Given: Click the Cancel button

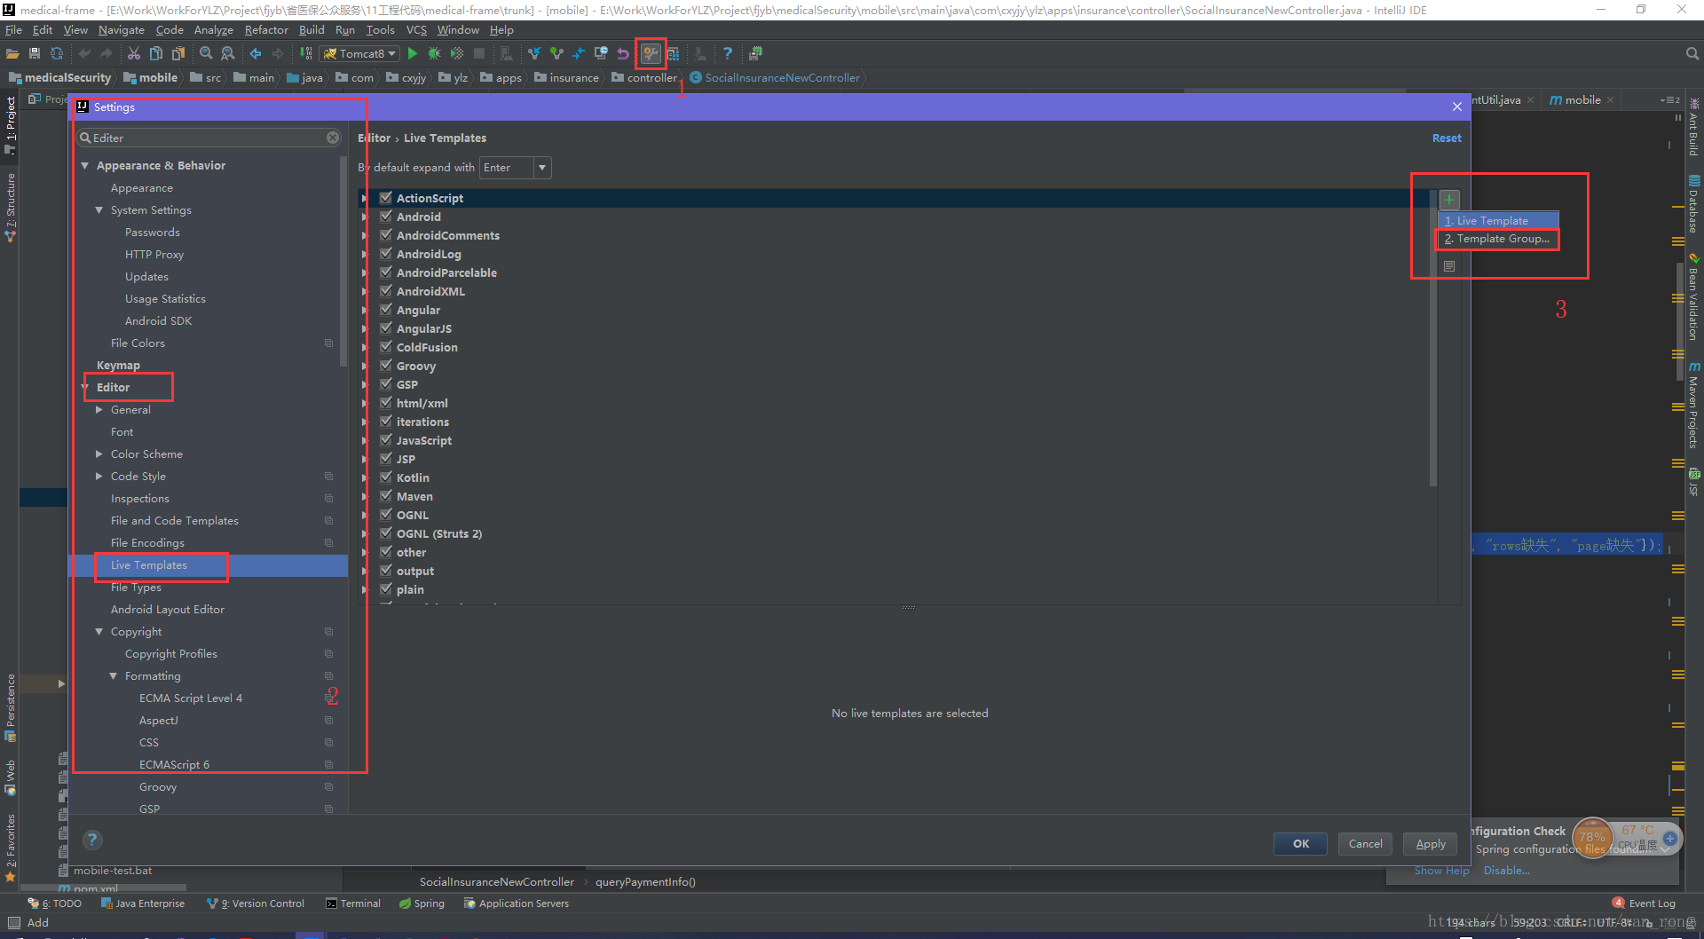Looking at the screenshot, I should click(x=1365, y=844).
